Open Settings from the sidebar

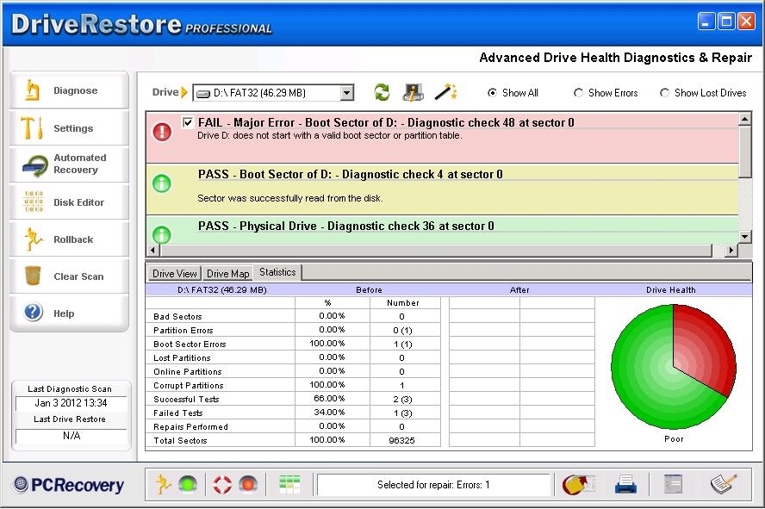tap(69, 127)
